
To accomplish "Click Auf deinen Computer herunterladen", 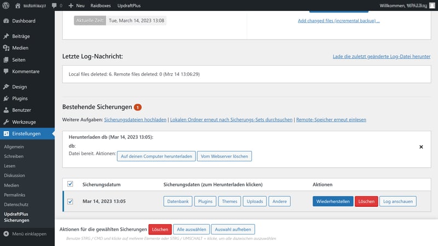I will pyautogui.click(x=157, y=156).
